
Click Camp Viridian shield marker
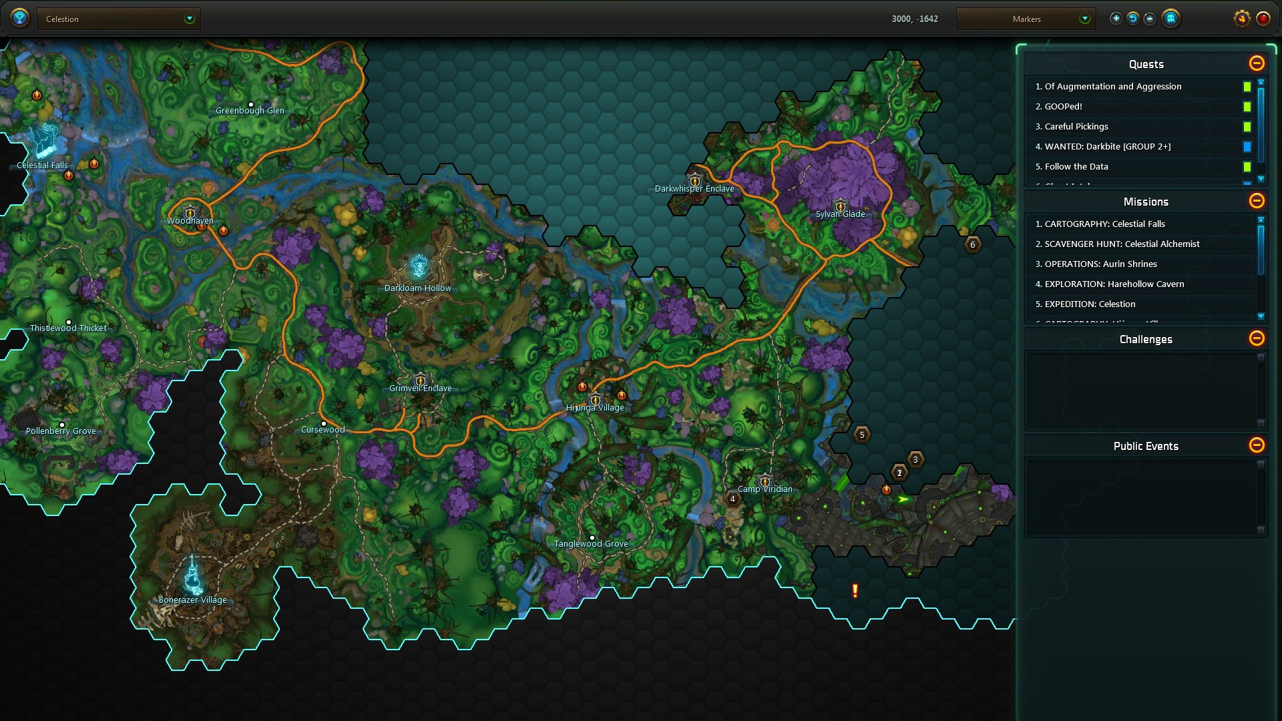point(765,481)
